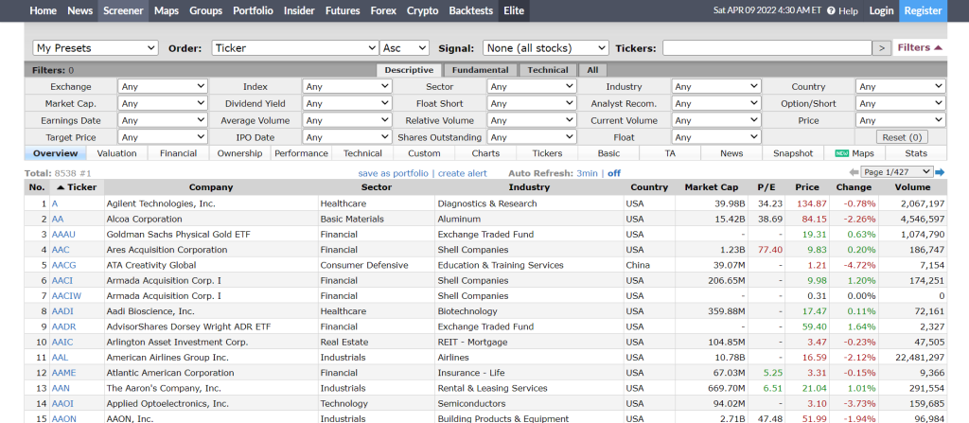Viewport: 969px width, 423px height.
Task: Set Auto Refresh to 3min
Action: (587, 173)
